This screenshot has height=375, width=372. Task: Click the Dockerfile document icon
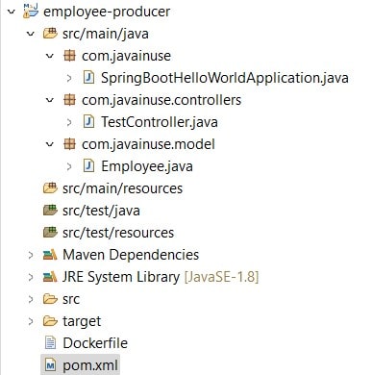tap(50, 342)
